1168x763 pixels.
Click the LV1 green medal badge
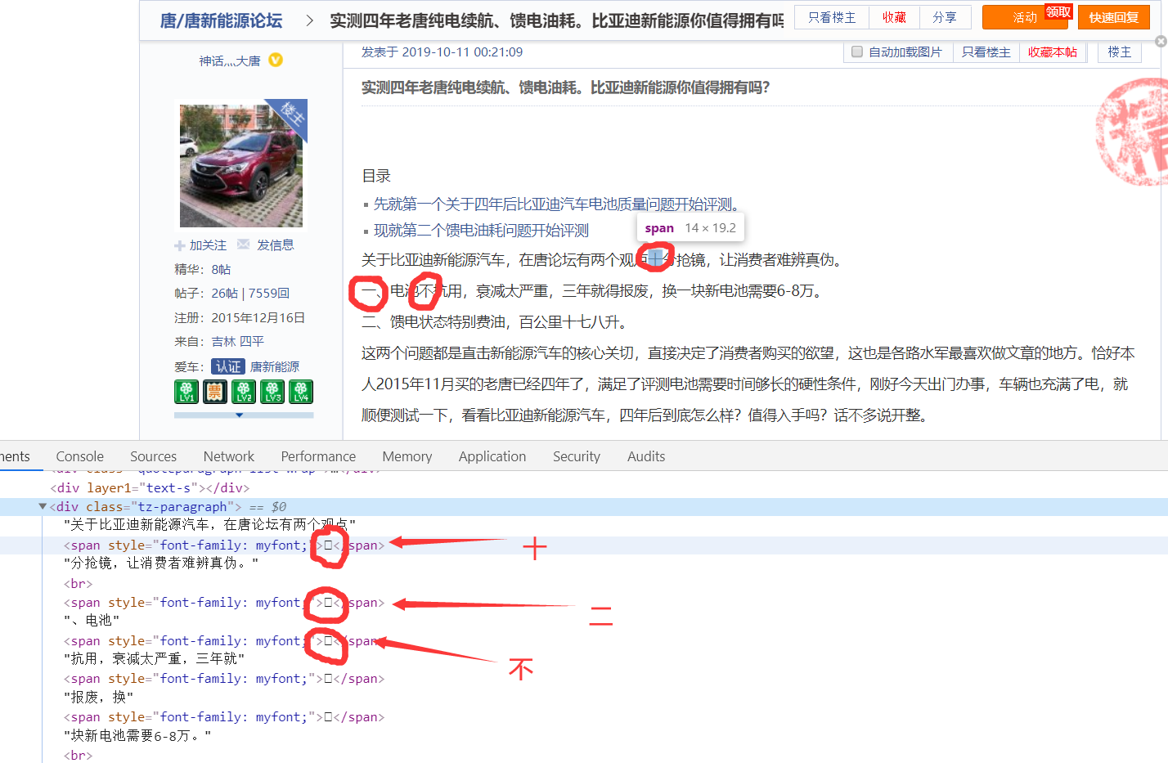click(186, 392)
